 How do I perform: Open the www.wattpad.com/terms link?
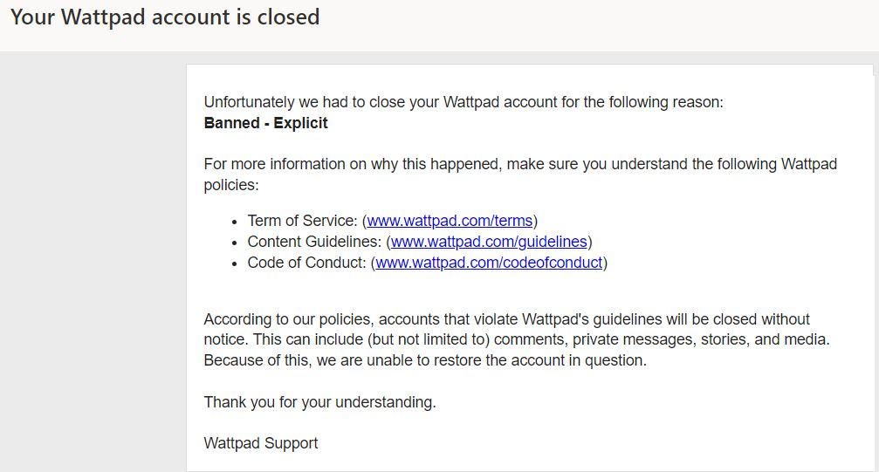[x=450, y=221]
